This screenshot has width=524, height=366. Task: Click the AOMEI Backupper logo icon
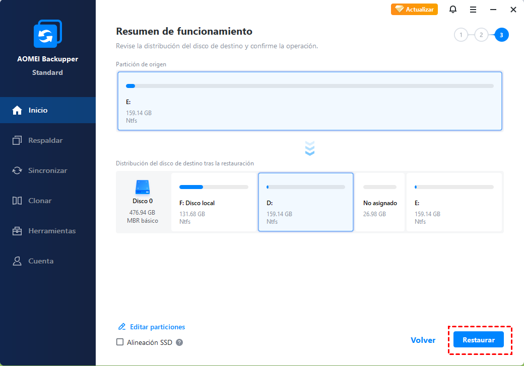point(47,35)
